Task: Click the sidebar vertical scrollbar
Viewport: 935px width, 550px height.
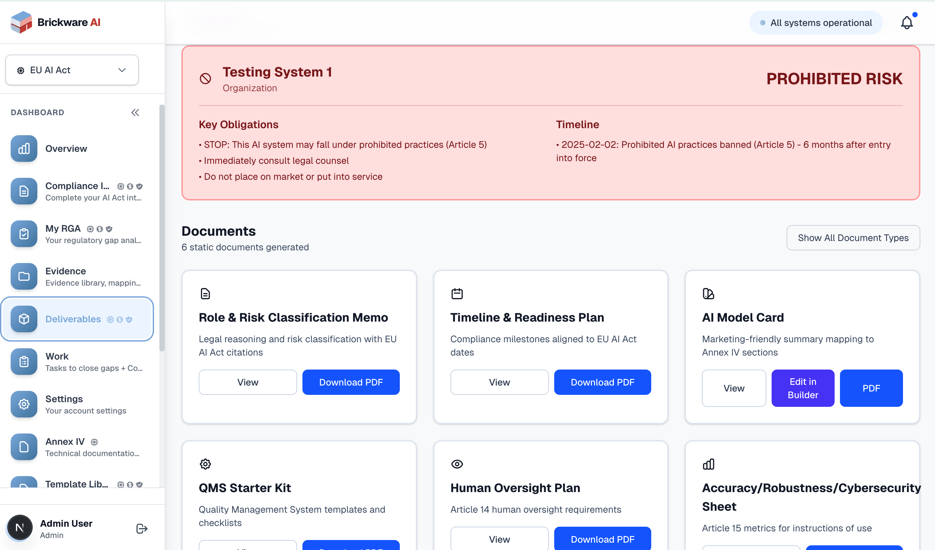Action: (162, 228)
